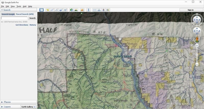Open the File menu
The width and height of the screenshot is (204, 109).
pos(3,6)
